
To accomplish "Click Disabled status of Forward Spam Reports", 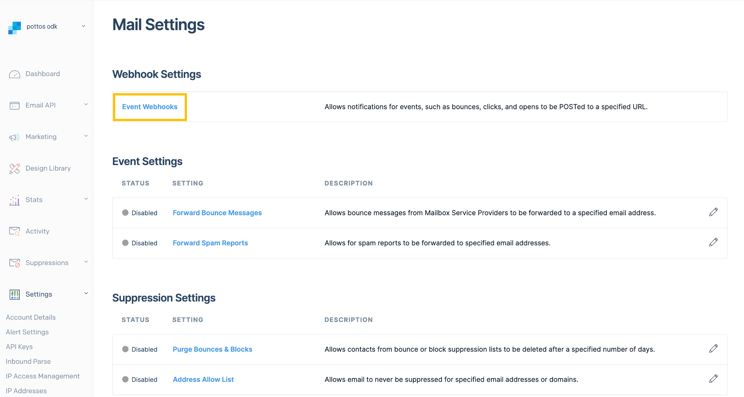I will click(x=140, y=243).
